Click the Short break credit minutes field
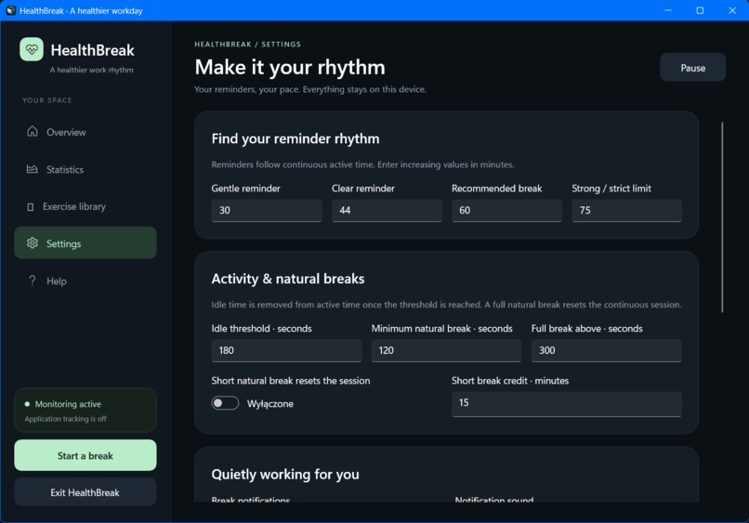 click(567, 403)
